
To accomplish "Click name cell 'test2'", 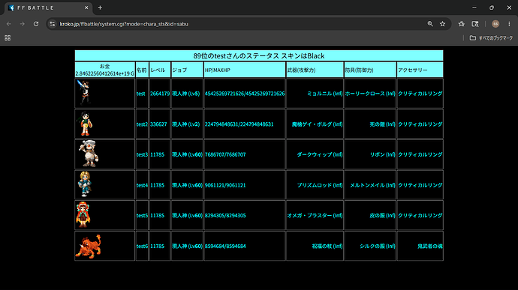I will coord(142,124).
